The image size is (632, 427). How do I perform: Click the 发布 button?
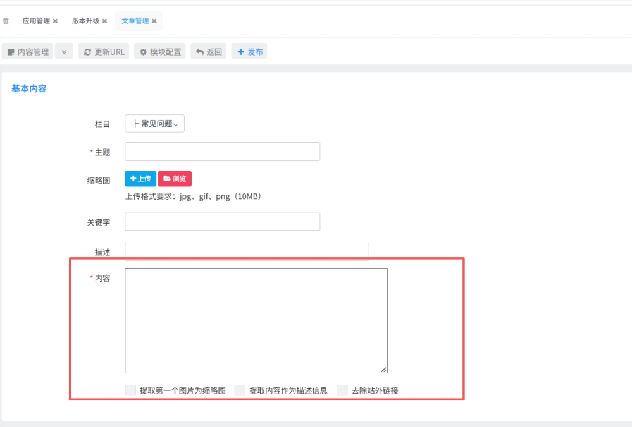pyautogui.click(x=249, y=52)
